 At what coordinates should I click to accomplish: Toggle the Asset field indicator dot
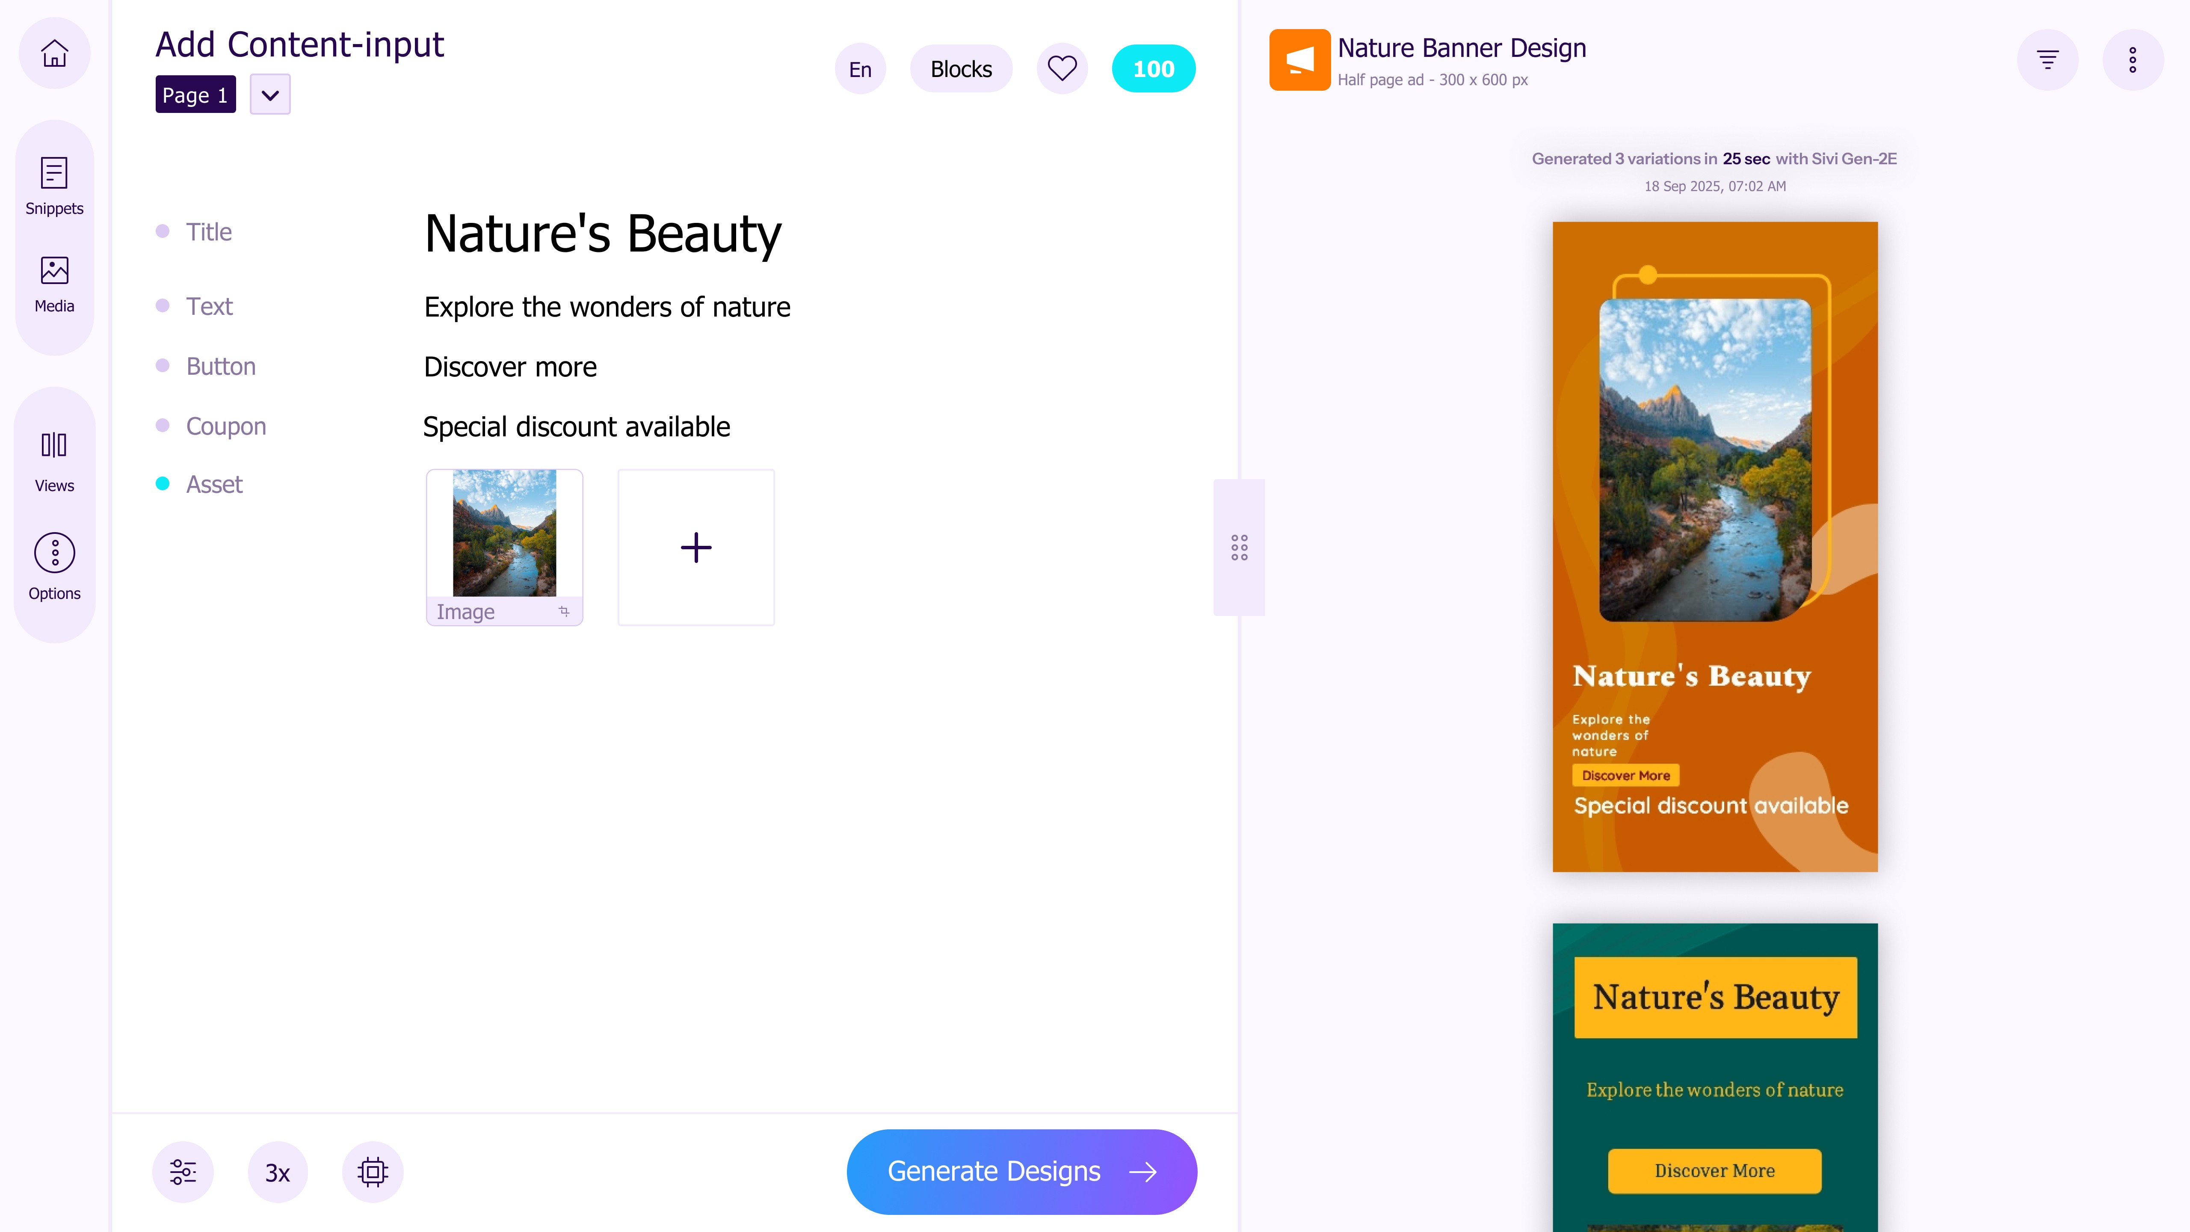pos(163,484)
